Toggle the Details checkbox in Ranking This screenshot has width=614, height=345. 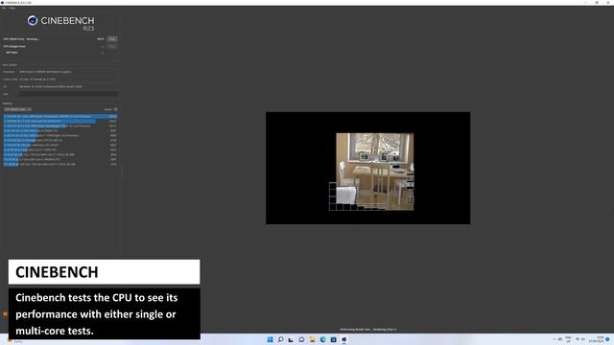pos(115,109)
